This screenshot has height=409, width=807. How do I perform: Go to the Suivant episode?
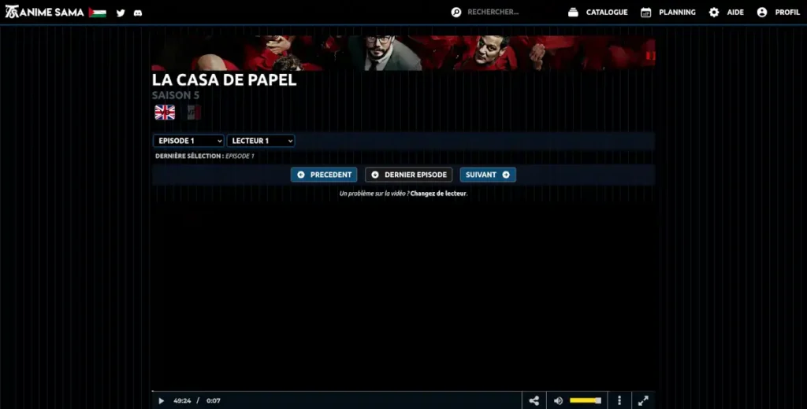(x=488, y=175)
